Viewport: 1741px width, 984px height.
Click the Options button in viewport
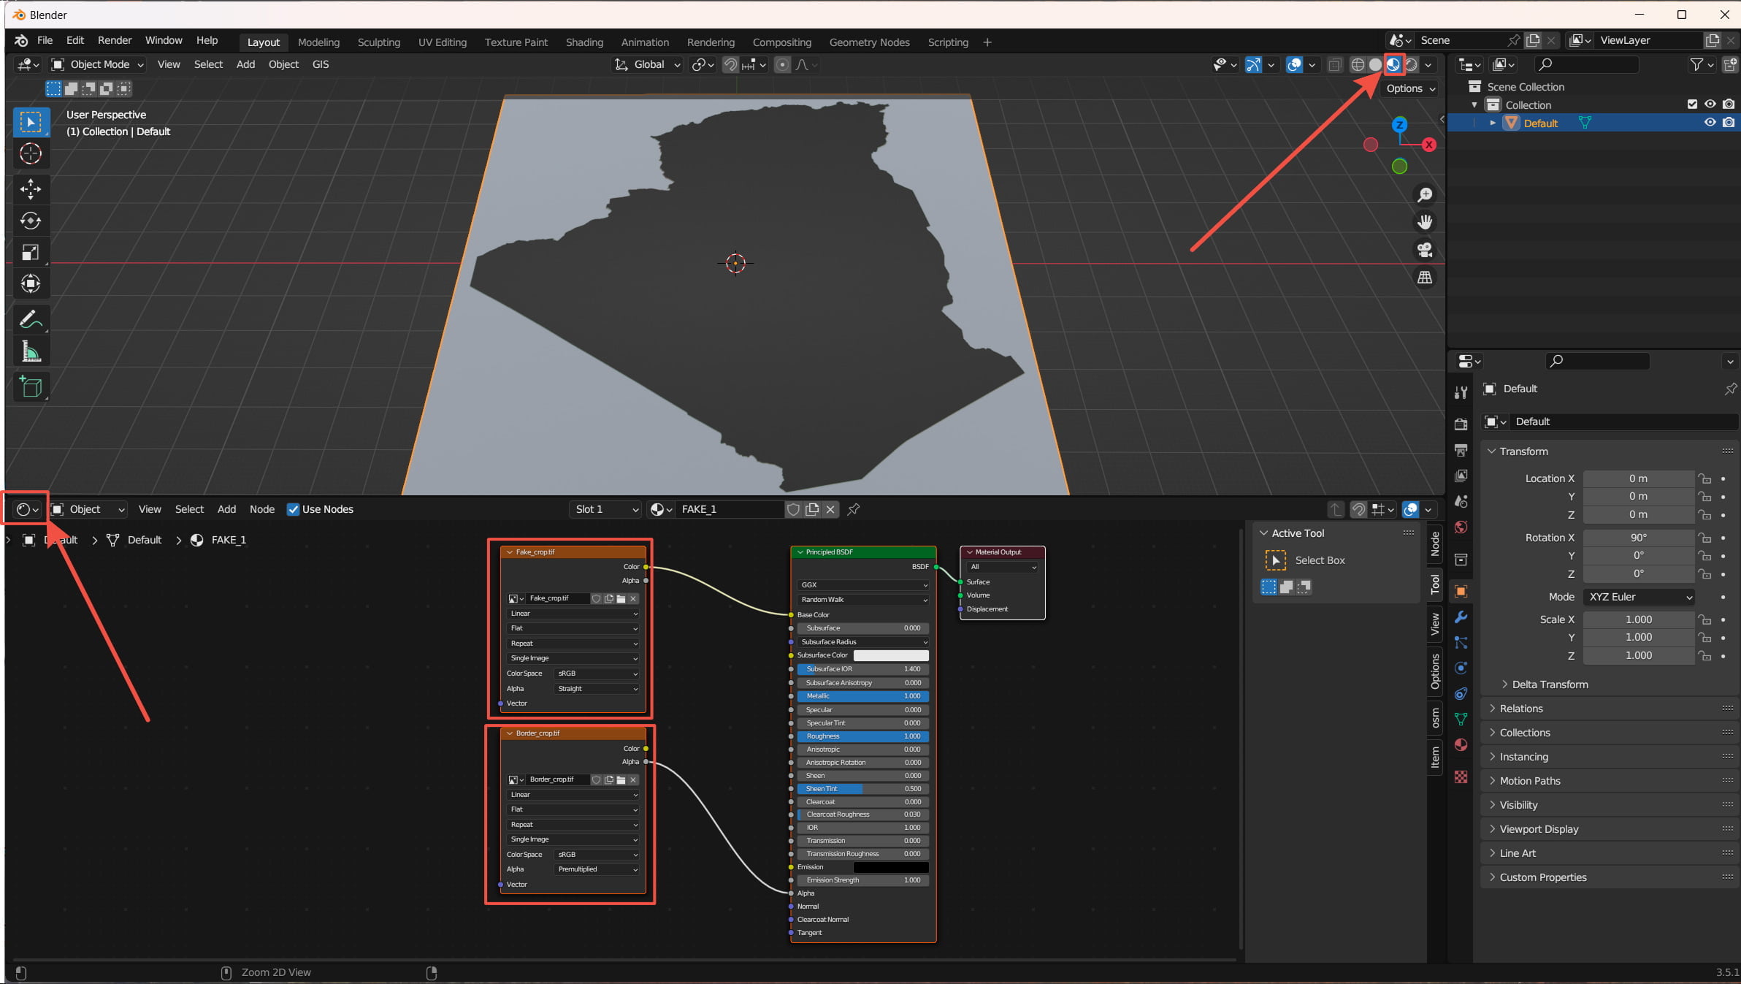point(1410,88)
